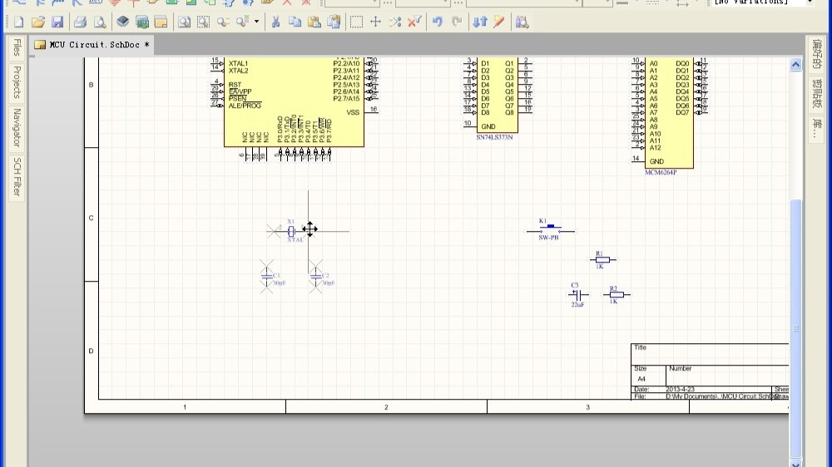Click the rubber stamp paste icon

[x=334, y=22]
